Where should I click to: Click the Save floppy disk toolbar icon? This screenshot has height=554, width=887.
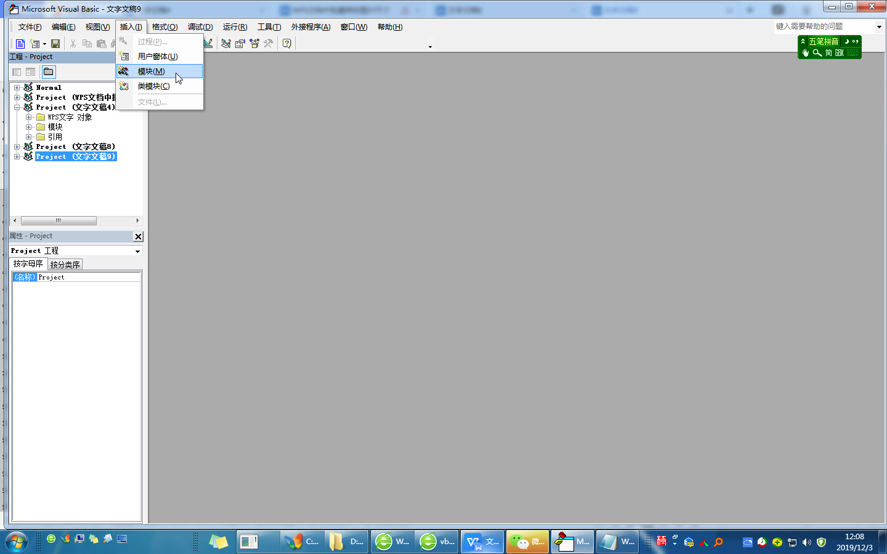(x=55, y=44)
